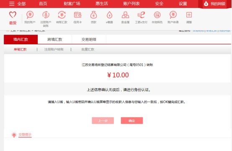Select the 贵金属 gold bars icon
This screenshot has height=151, width=232.
(x=125, y=15)
